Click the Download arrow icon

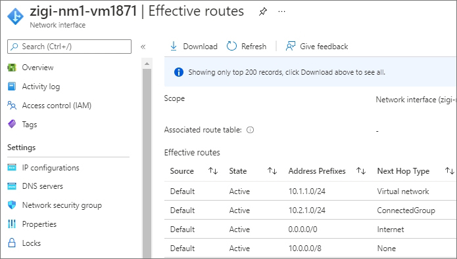(x=174, y=46)
